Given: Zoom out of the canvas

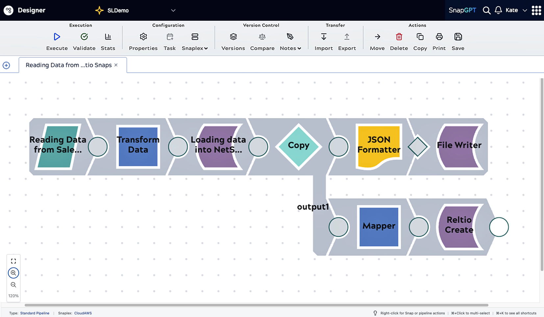Looking at the screenshot, I should (13, 285).
